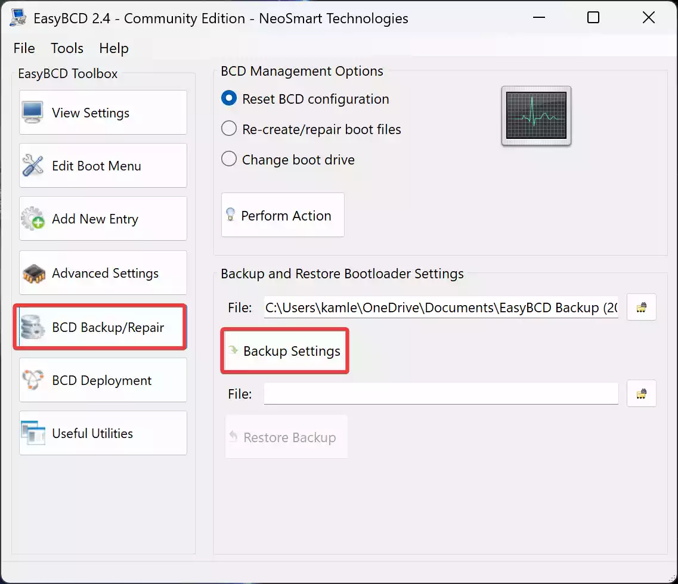
Task: Click the empty restore file field
Action: 441,394
